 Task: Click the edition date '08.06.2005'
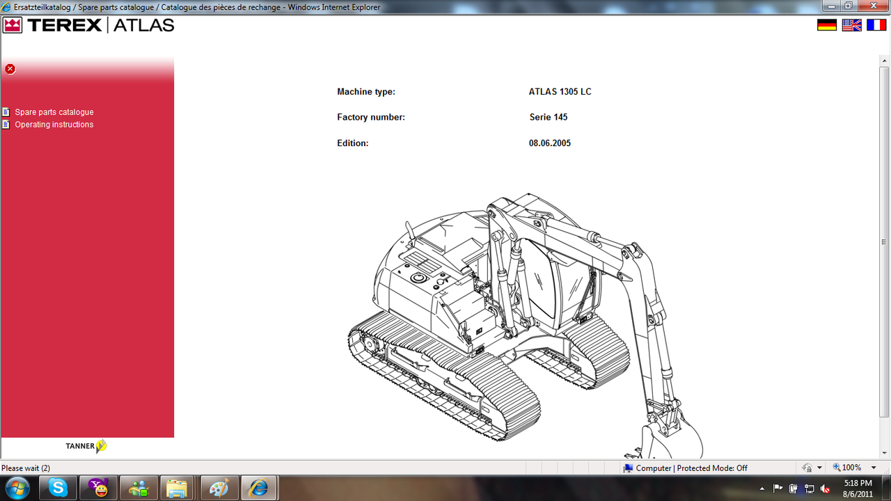[x=550, y=143]
